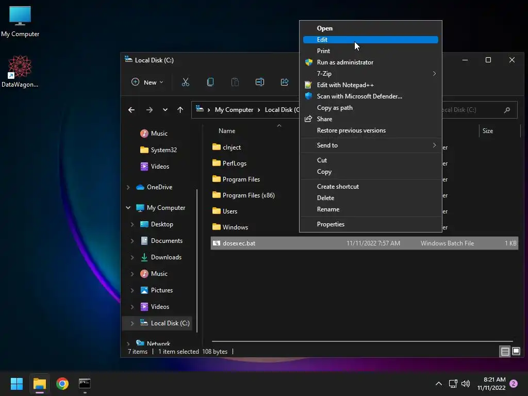The width and height of the screenshot is (528, 396).
Task: Select the Program Files (x86) folder
Action: tap(243, 195)
